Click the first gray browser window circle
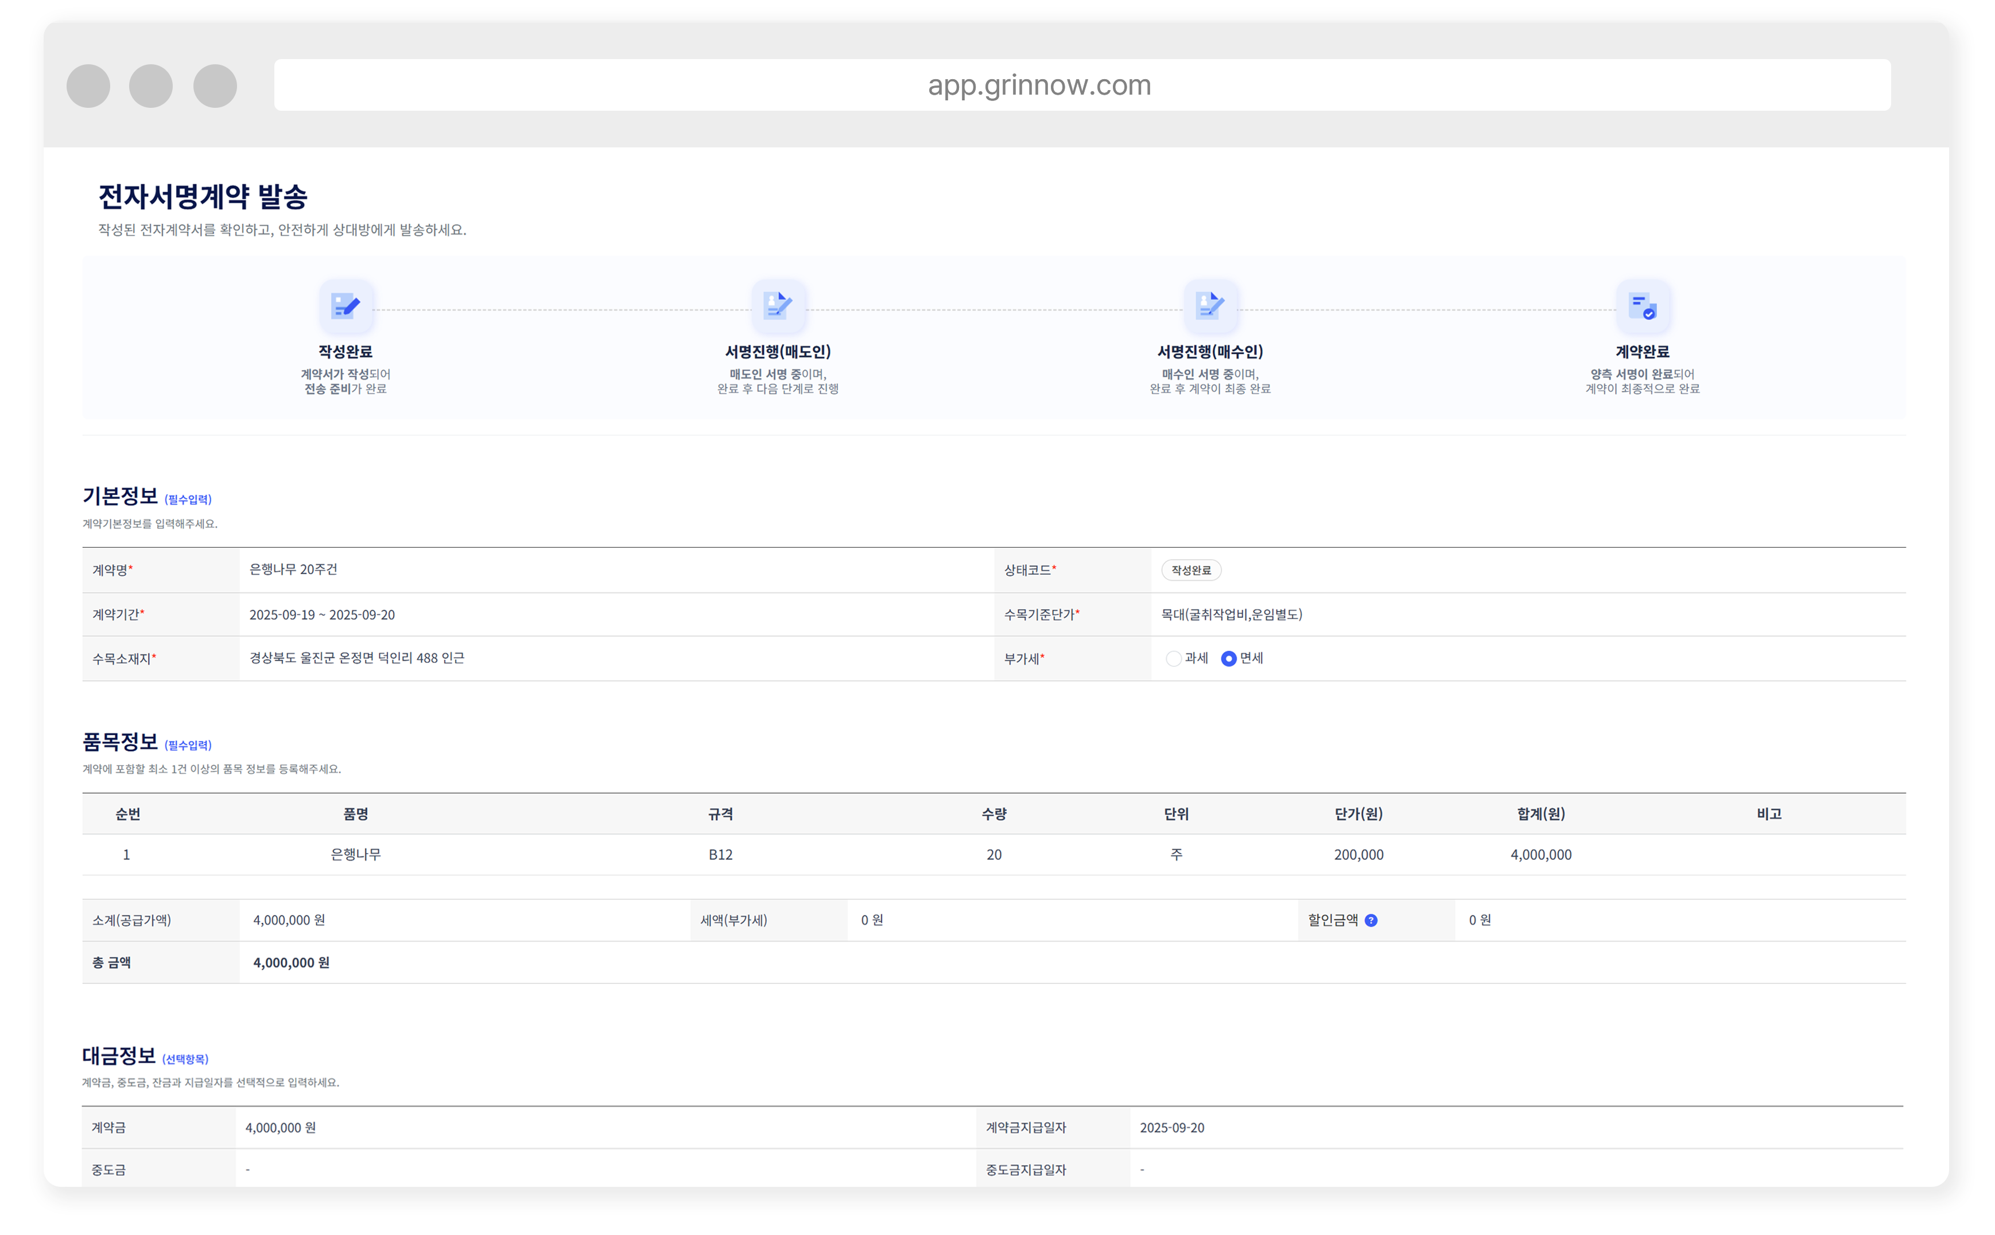 pos(88,86)
